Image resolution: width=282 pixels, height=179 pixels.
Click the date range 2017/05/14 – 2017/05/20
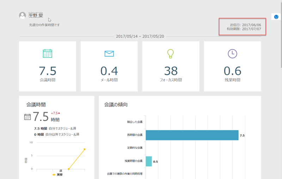point(140,37)
